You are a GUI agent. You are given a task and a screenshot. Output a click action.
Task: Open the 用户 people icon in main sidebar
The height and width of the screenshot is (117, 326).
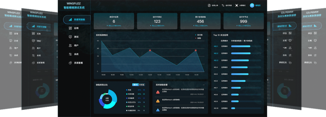coord(70,46)
